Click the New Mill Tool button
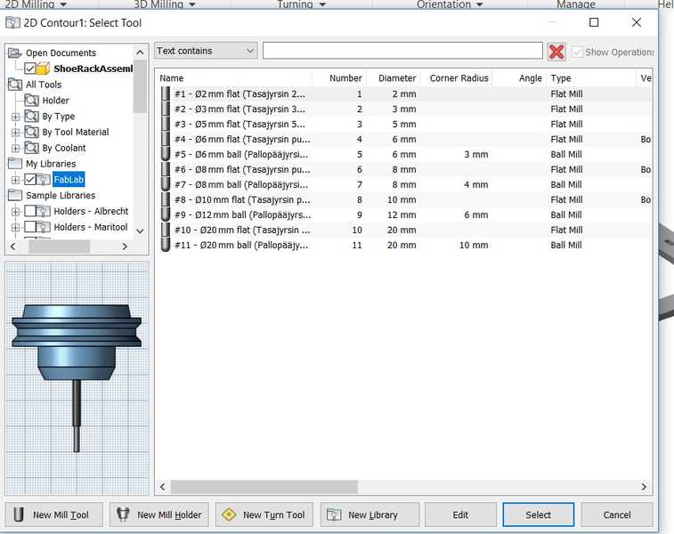The height and width of the screenshot is (534, 674). pyautogui.click(x=53, y=514)
